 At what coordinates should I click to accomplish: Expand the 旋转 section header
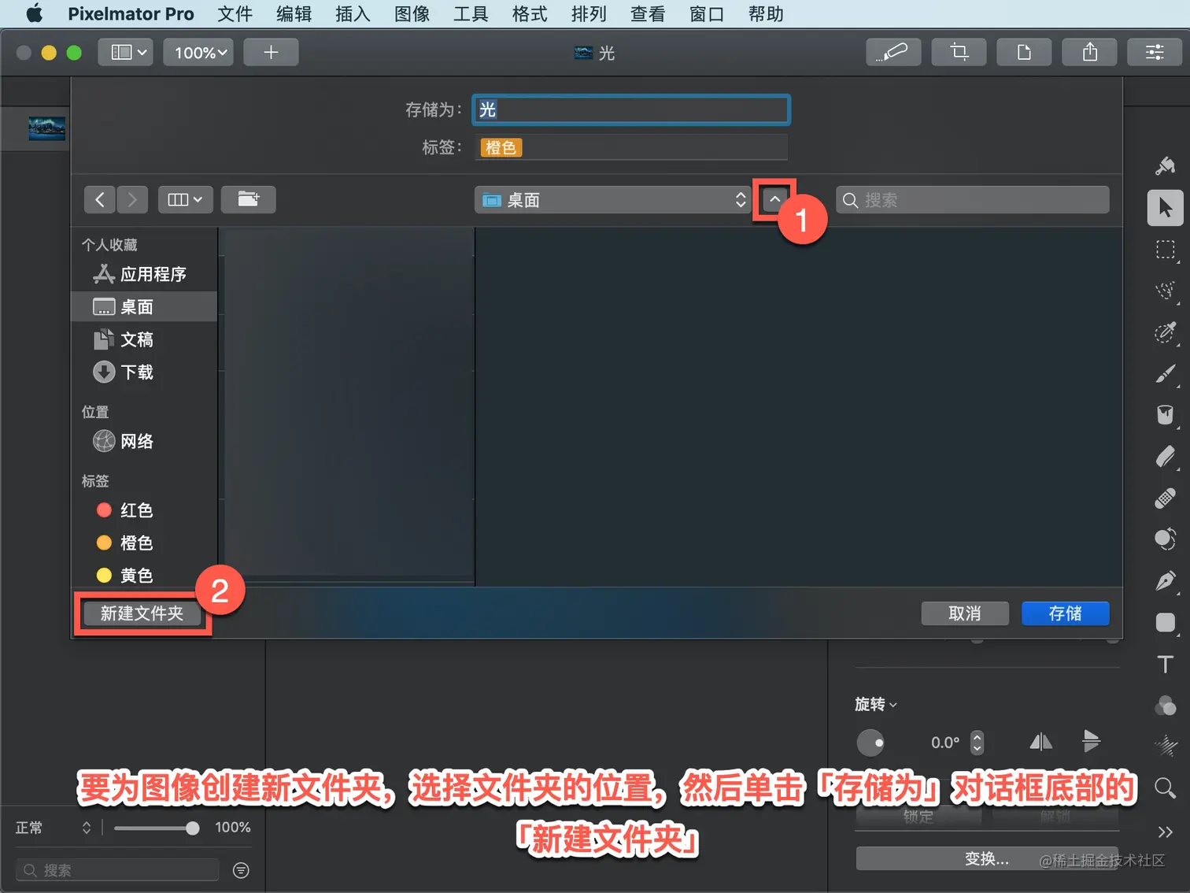pyautogui.click(x=876, y=704)
